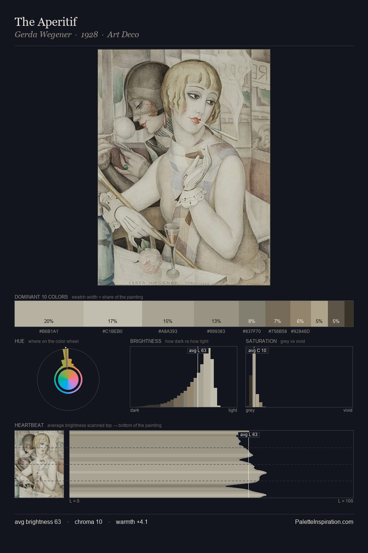The height and width of the screenshot is (553, 368).
Task: Click the footer stat "avg brightness 63"
Action: [38, 522]
